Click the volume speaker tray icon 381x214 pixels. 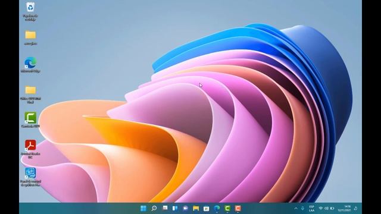326,209
